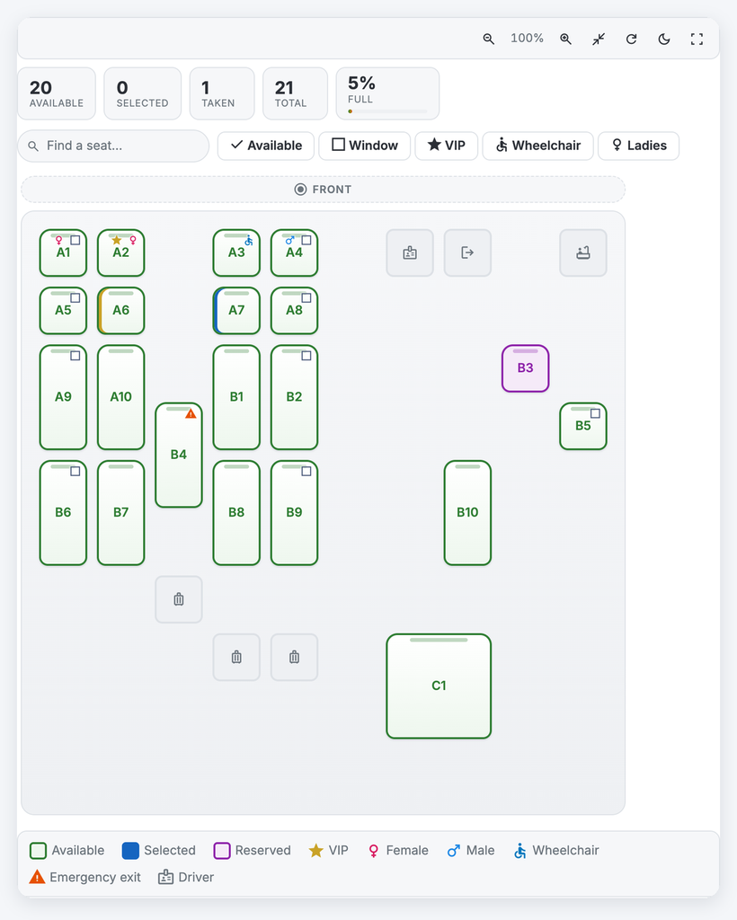Click the Reserved legend purple swatch
The image size is (737, 920).
[222, 851]
